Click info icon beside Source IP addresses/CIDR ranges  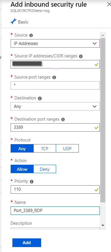click(81, 56)
